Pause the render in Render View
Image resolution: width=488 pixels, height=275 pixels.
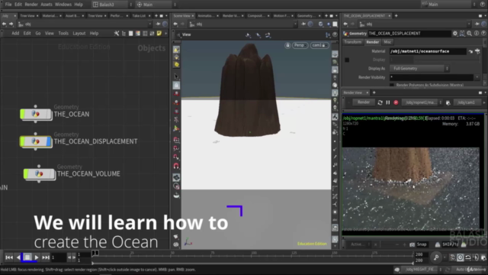click(388, 102)
